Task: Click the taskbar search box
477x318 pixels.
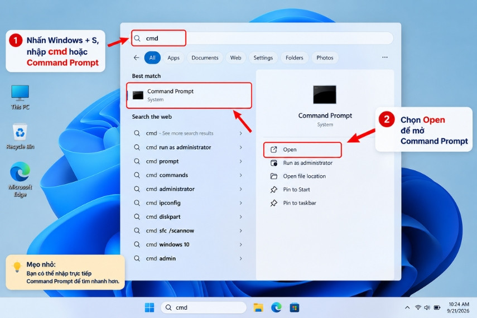Action: (204, 307)
